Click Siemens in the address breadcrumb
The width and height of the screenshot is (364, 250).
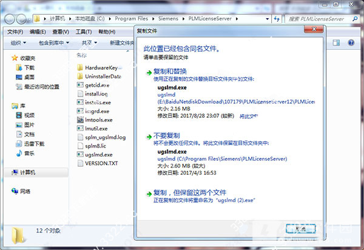(x=168, y=19)
